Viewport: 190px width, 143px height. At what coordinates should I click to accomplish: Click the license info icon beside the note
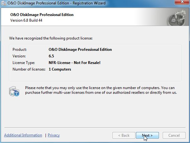[14, 91]
